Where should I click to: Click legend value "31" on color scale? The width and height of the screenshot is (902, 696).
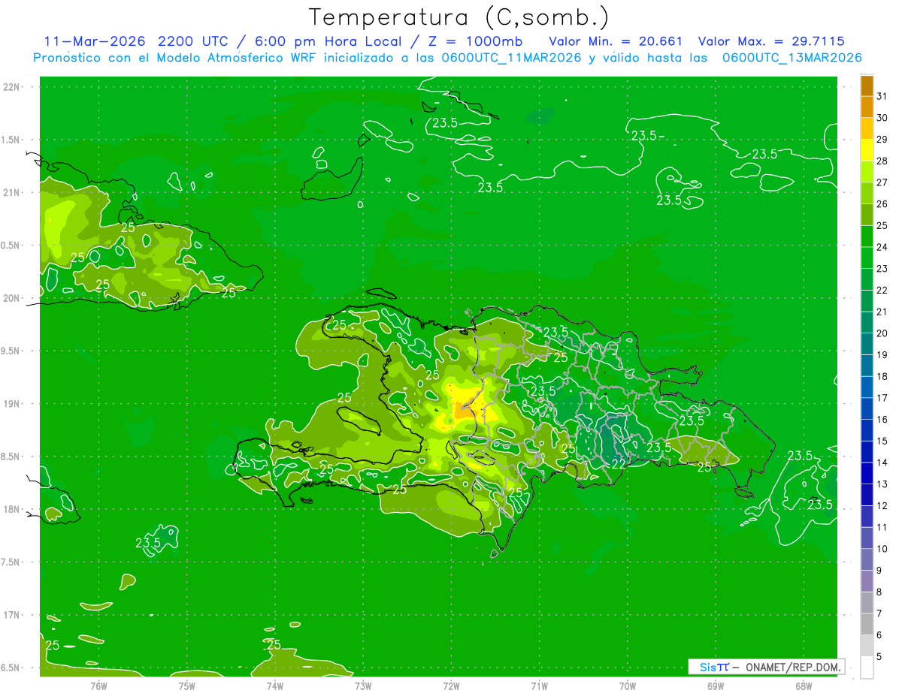[882, 96]
